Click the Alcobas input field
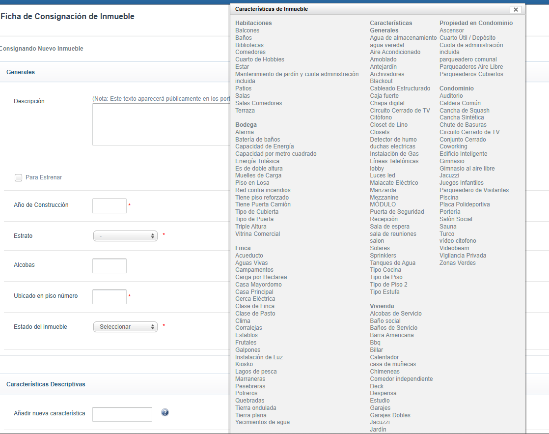This screenshot has width=549, height=434. click(109, 266)
